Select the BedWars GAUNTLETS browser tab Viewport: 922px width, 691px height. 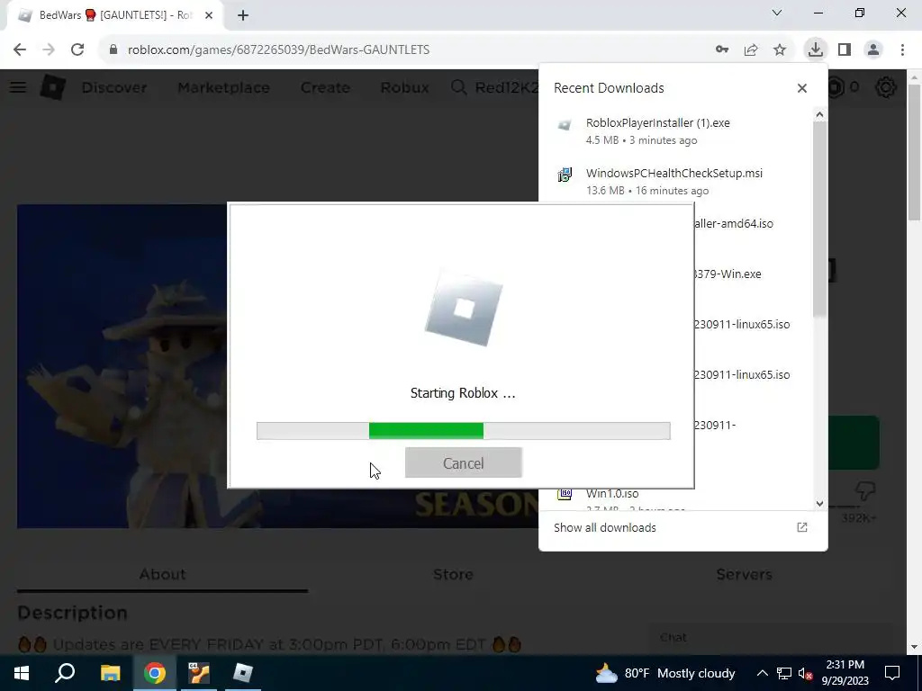tap(115, 15)
